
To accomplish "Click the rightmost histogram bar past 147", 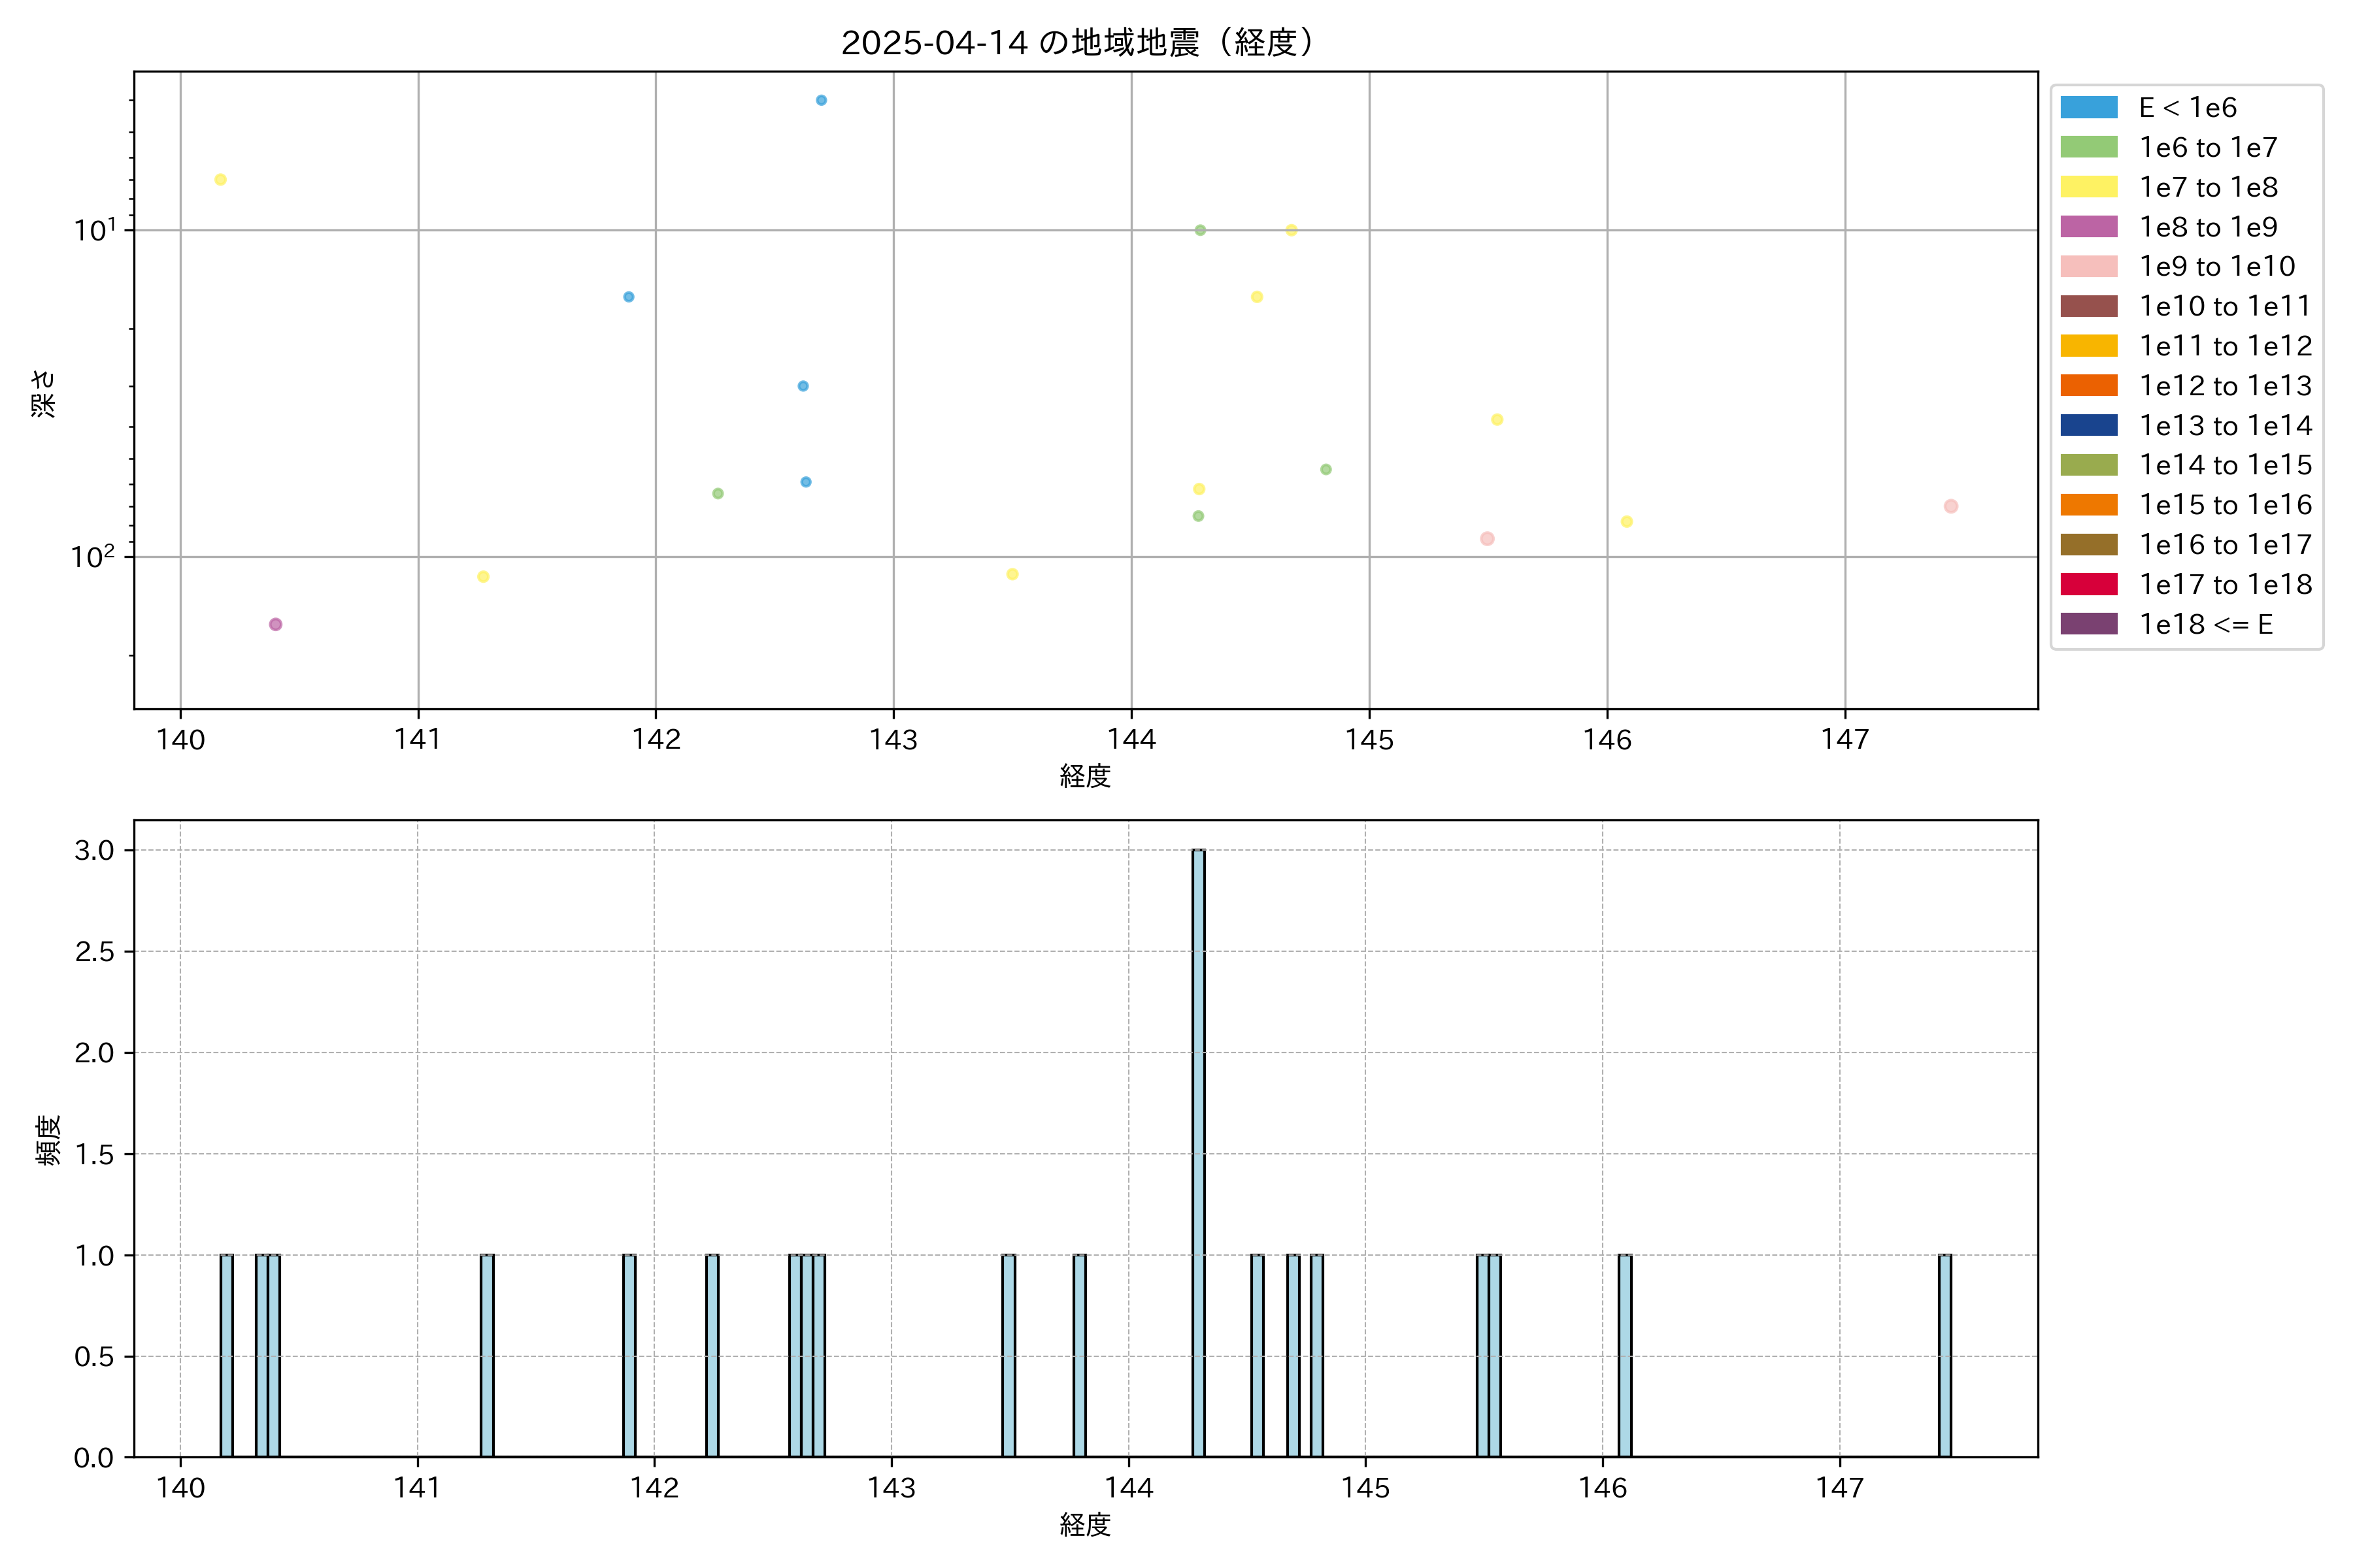I will (1944, 1355).
